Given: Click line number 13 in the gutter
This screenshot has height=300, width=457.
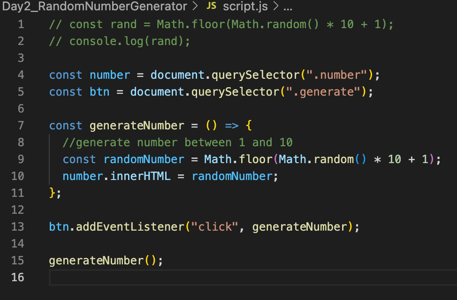Looking at the screenshot, I should (17, 227).
